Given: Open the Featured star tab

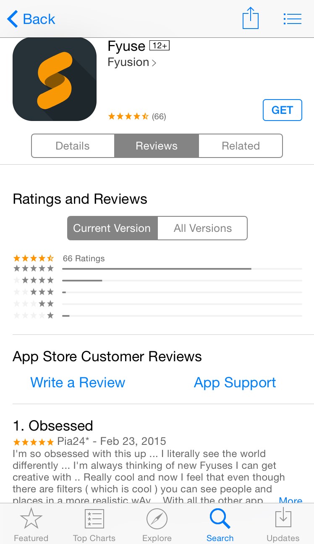Looking at the screenshot, I should [x=31, y=519].
